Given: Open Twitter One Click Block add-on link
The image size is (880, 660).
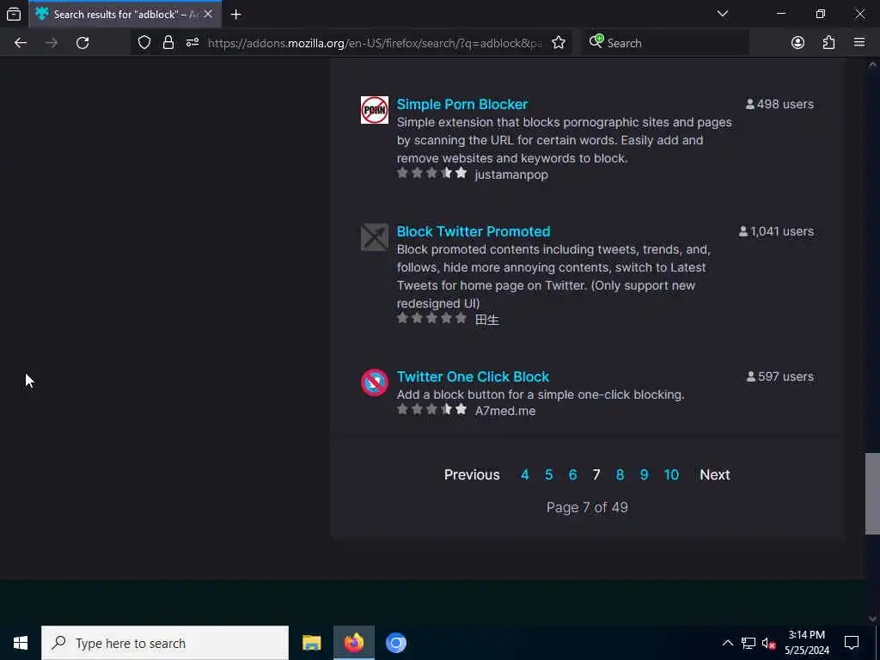Looking at the screenshot, I should (473, 376).
